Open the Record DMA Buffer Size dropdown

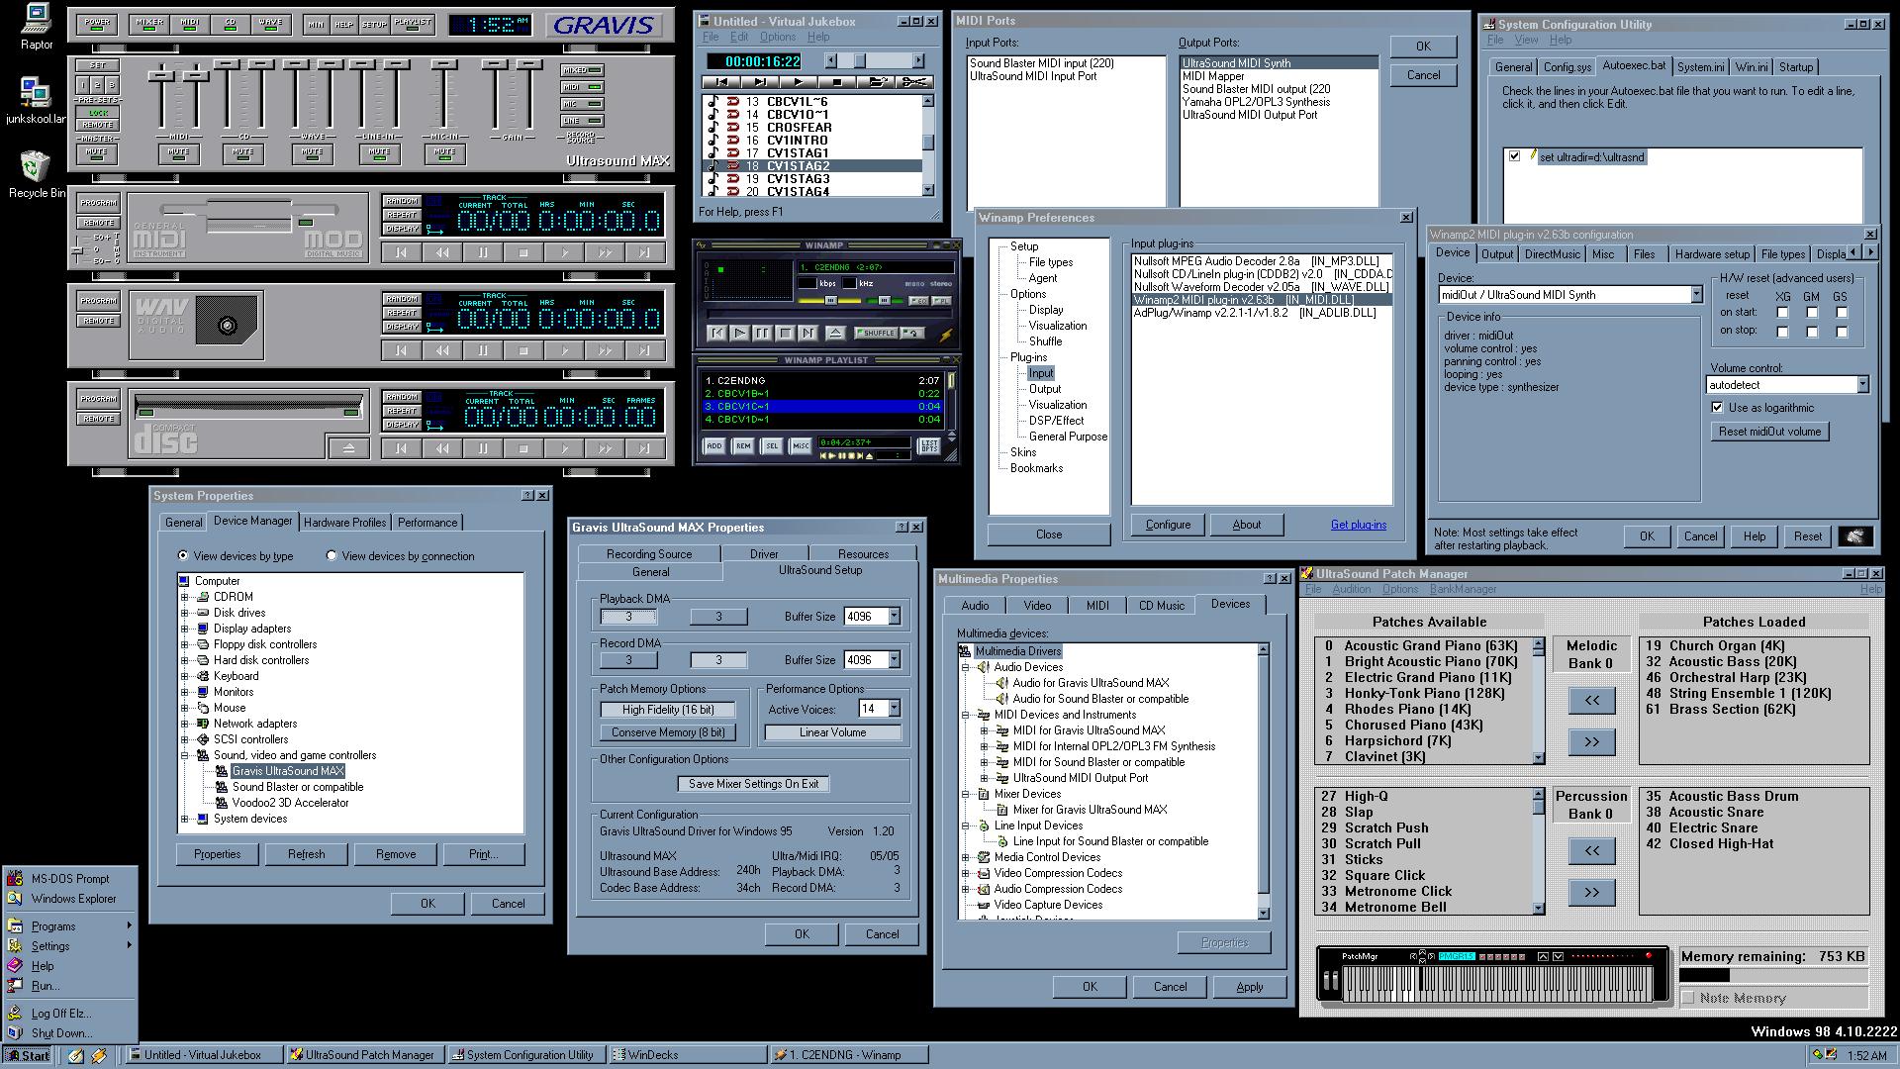pyautogui.click(x=895, y=660)
